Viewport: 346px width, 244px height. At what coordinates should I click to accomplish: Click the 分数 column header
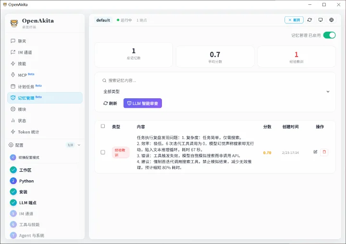coord(267,127)
